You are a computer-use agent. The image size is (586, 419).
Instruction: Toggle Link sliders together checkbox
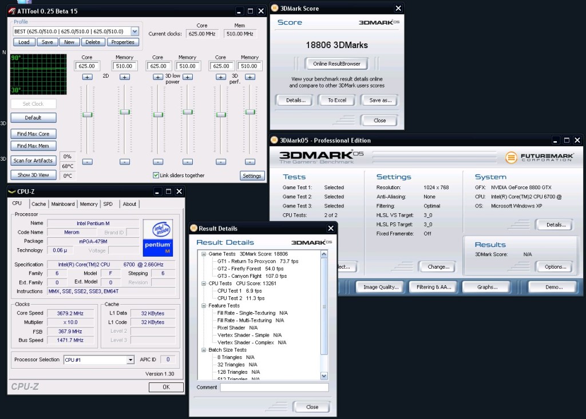[156, 175]
